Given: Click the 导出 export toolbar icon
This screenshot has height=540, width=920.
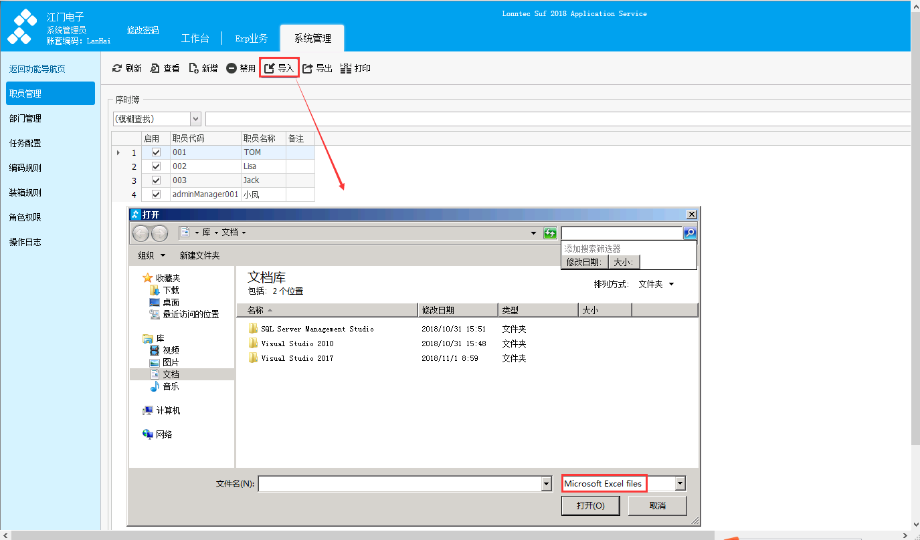Looking at the screenshot, I should point(308,68).
